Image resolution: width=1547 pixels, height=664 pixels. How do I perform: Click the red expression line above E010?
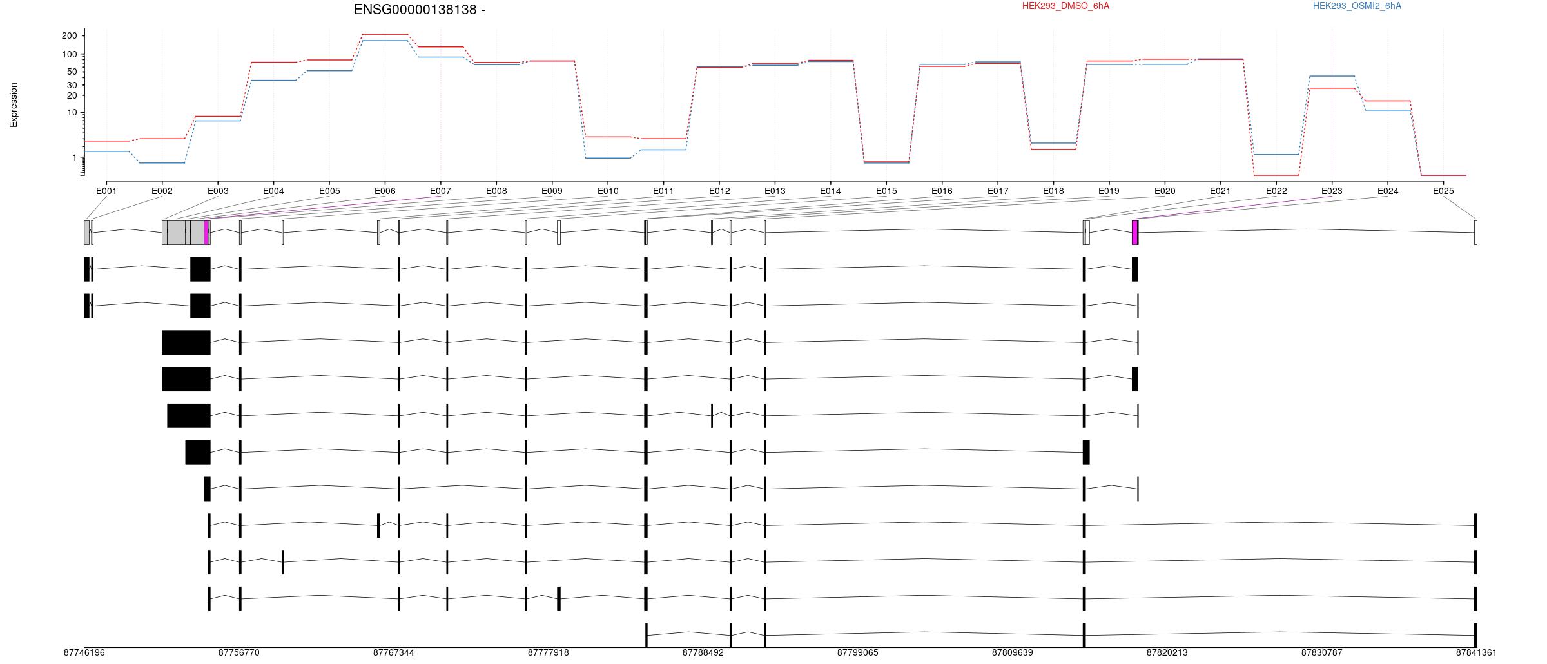click(608, 137)
